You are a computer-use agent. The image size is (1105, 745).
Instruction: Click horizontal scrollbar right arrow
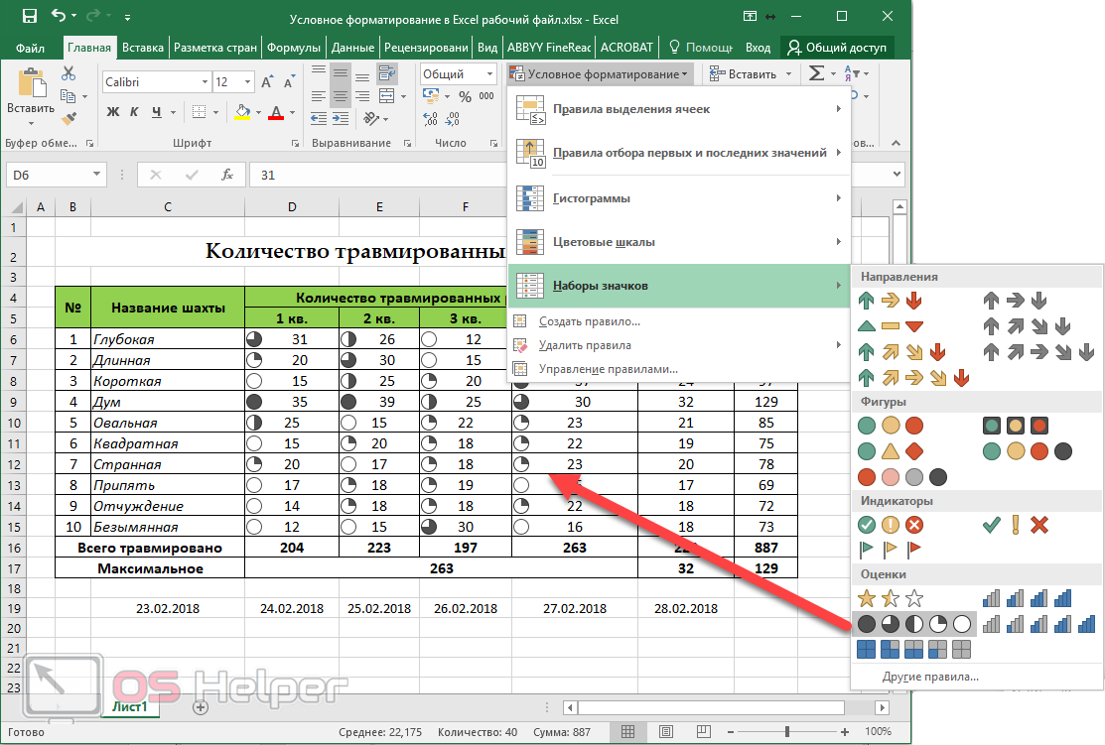[882, 707]
